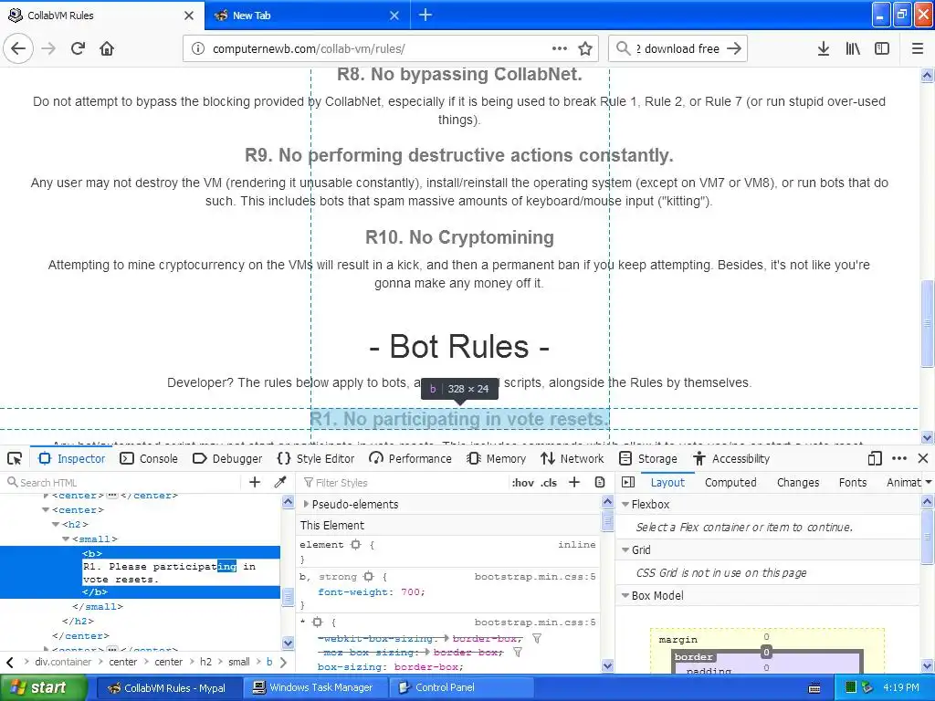The image size is (935, 701).
Task: Go back with the browser Back arrow
Action: click(18, 49)
